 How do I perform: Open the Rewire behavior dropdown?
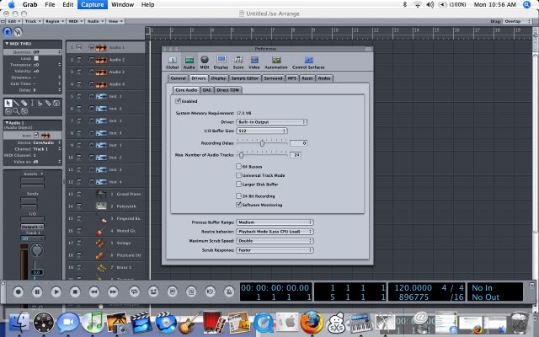tap(275, 232)
